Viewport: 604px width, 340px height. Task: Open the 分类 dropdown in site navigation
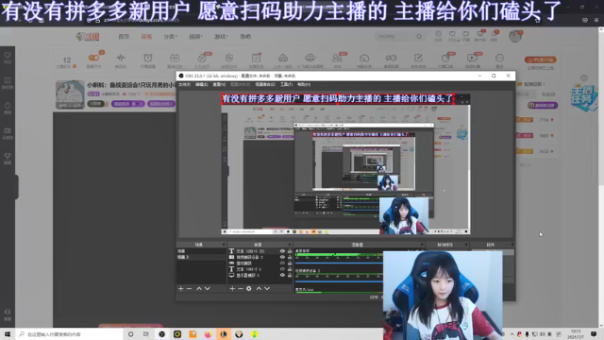coord(170,36)
